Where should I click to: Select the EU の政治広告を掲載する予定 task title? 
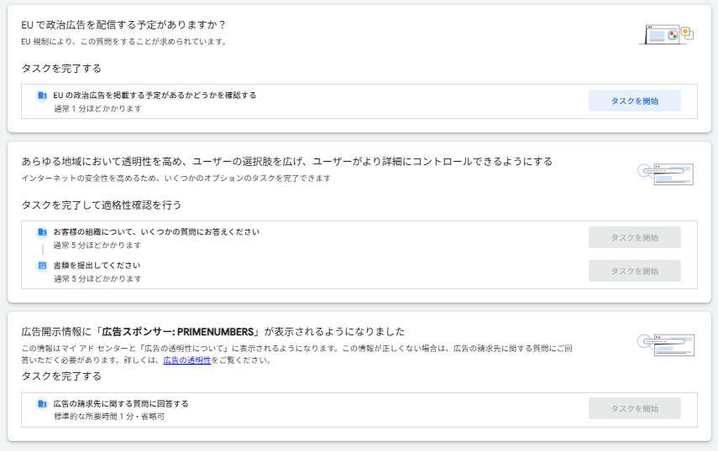[155, 96]
